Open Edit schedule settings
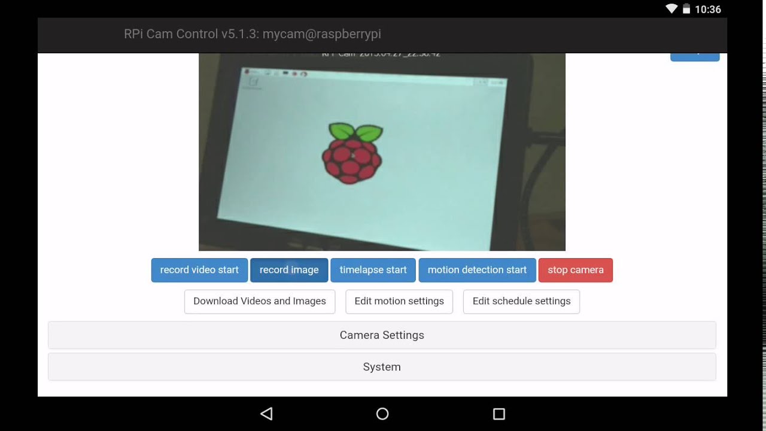 tap(521, 301)
